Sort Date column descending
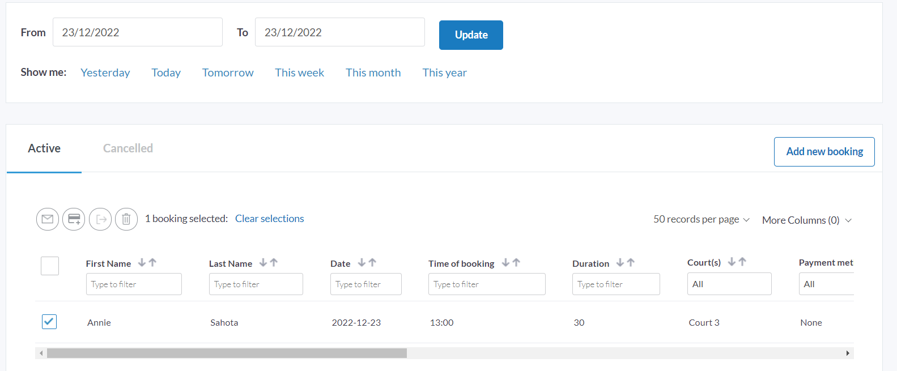897x371 pixels. 361,263
